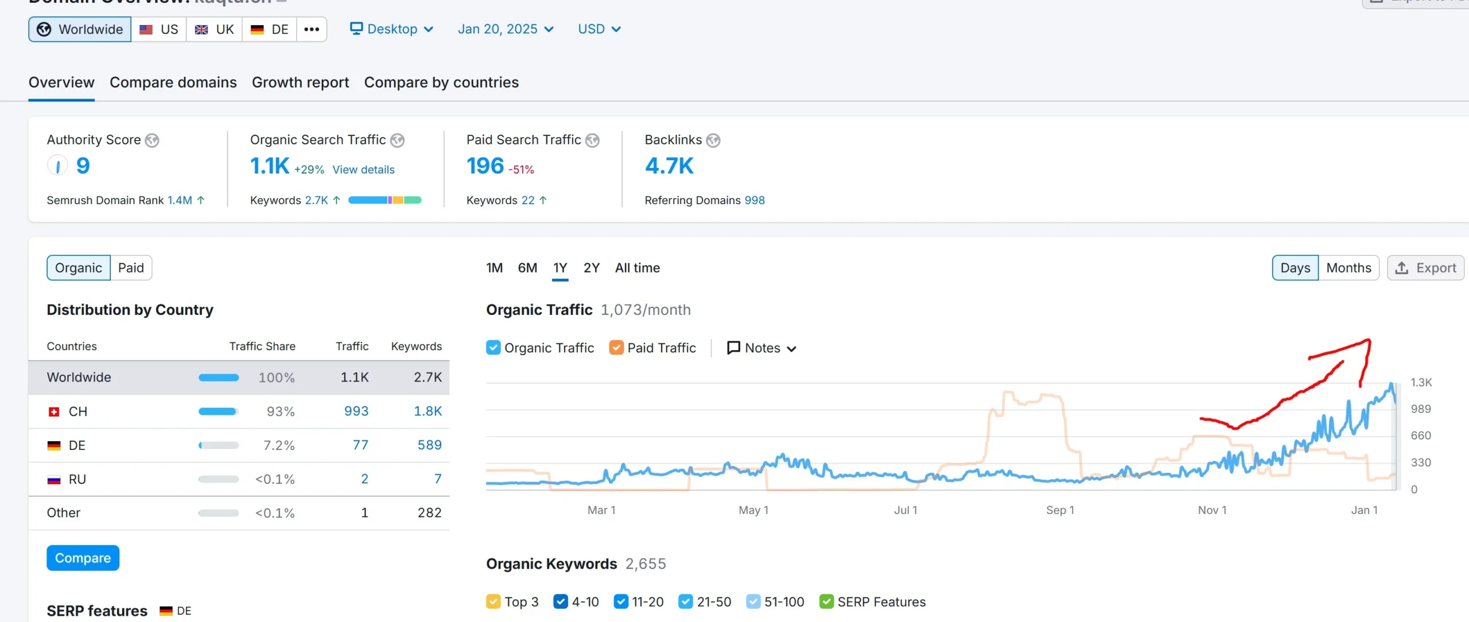
Task: Click Authority Score info globe icon
Action: tap(152, 140)
